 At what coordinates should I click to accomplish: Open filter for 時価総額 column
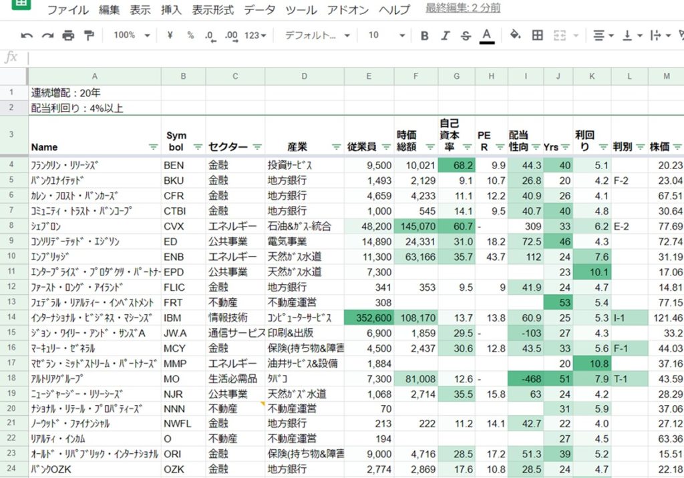pyautogui.click(x=430, y=147)
